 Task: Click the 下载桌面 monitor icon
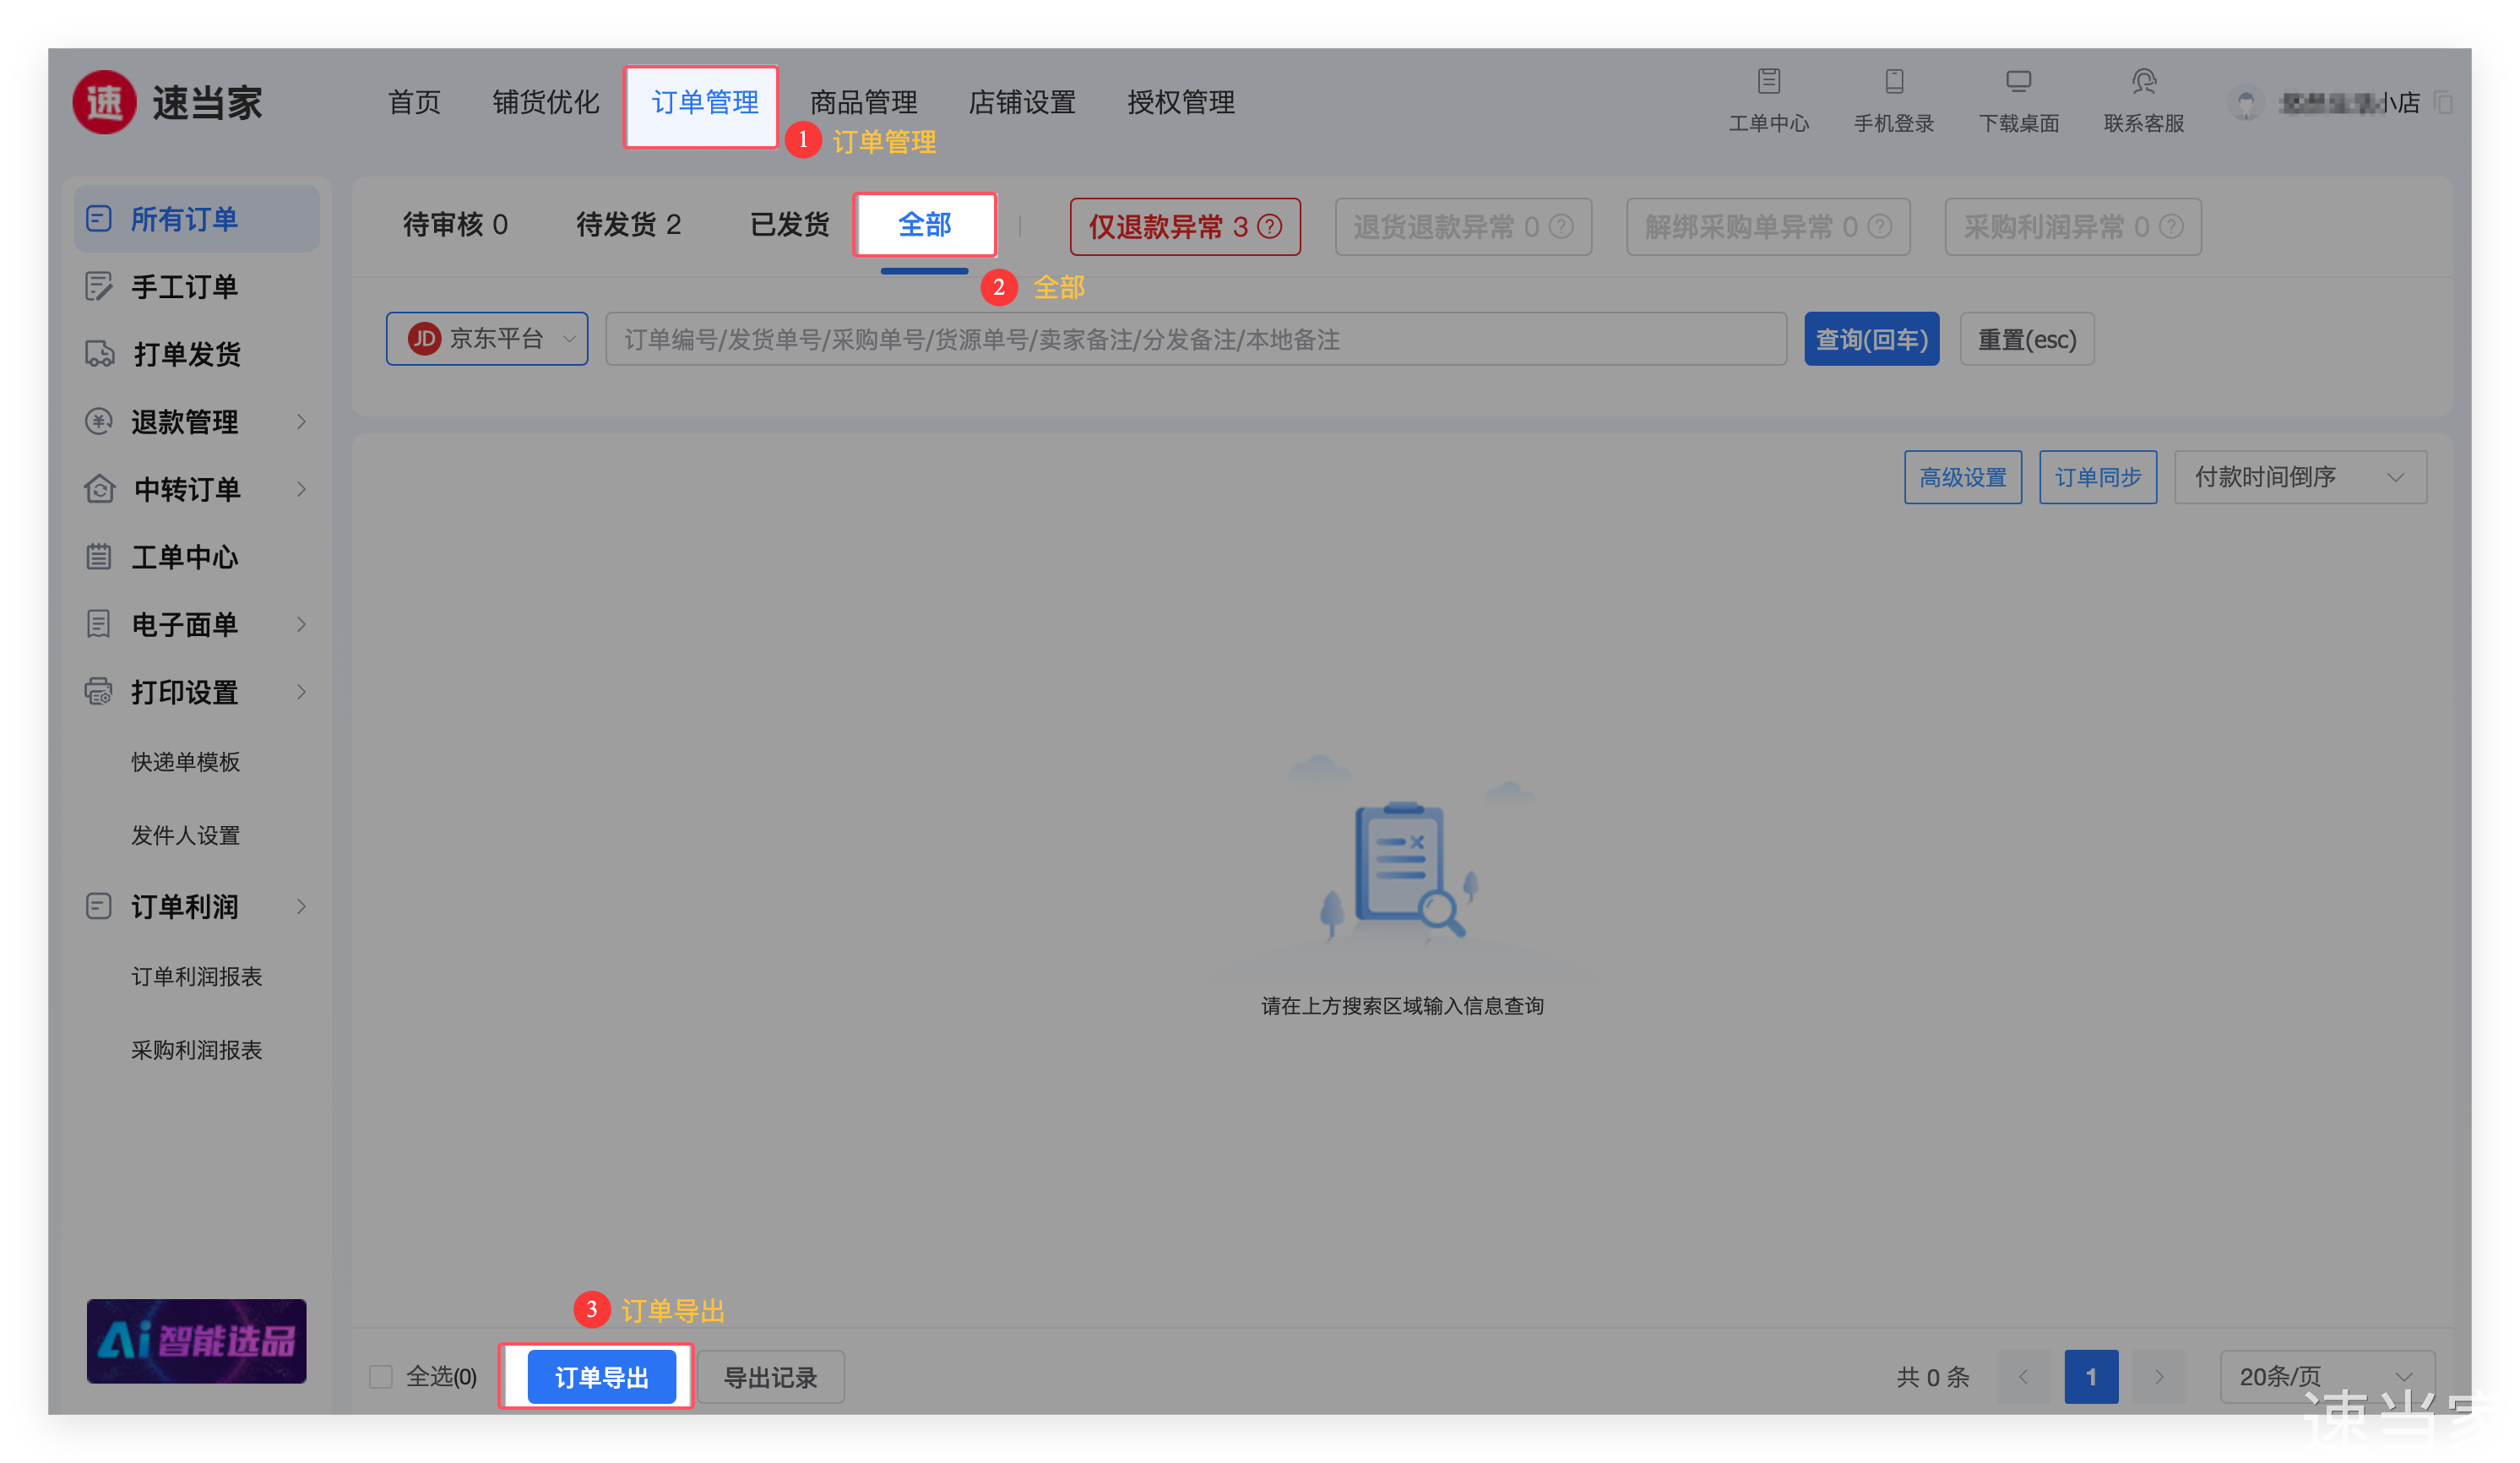point(2018,81)
